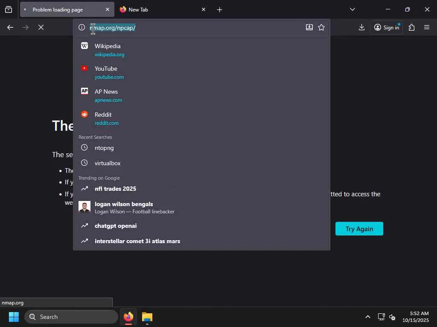Open the Extensions puzzle icon
This screenshot has height=327, width=437.
coord(412,27)
